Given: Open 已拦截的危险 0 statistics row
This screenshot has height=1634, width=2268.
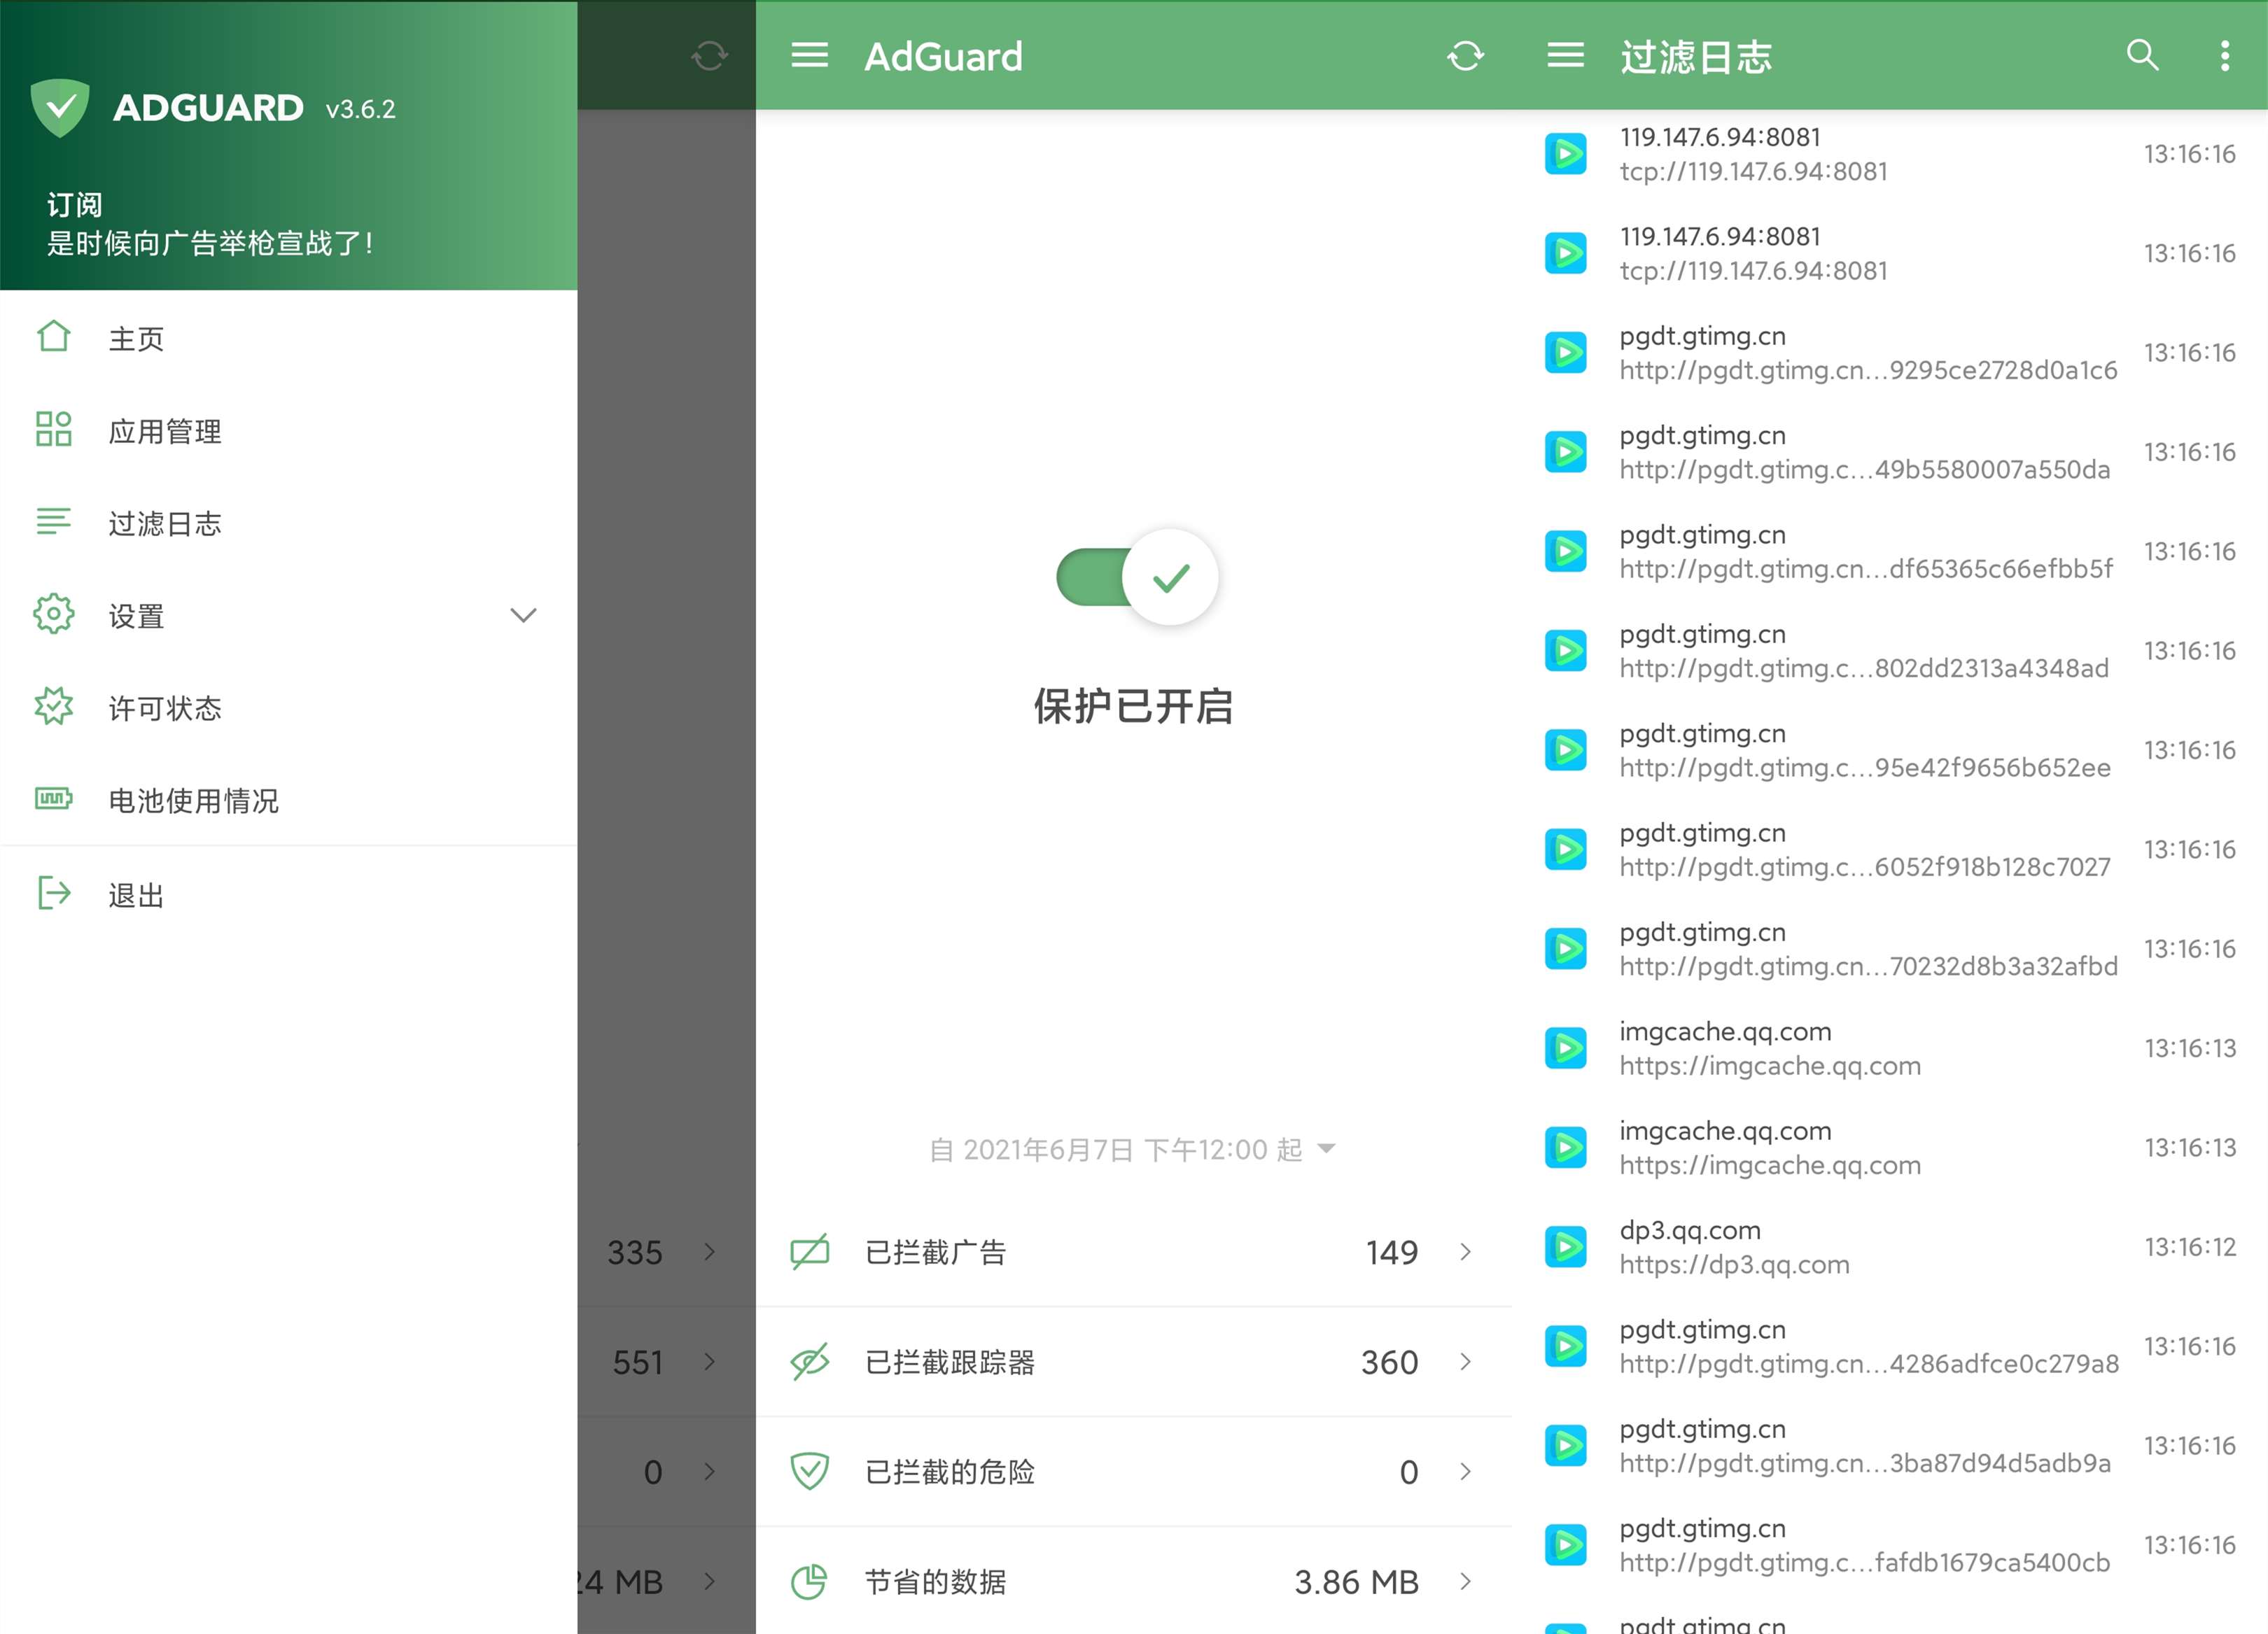Looking at the screenshot, I should click(1133, 1471).
